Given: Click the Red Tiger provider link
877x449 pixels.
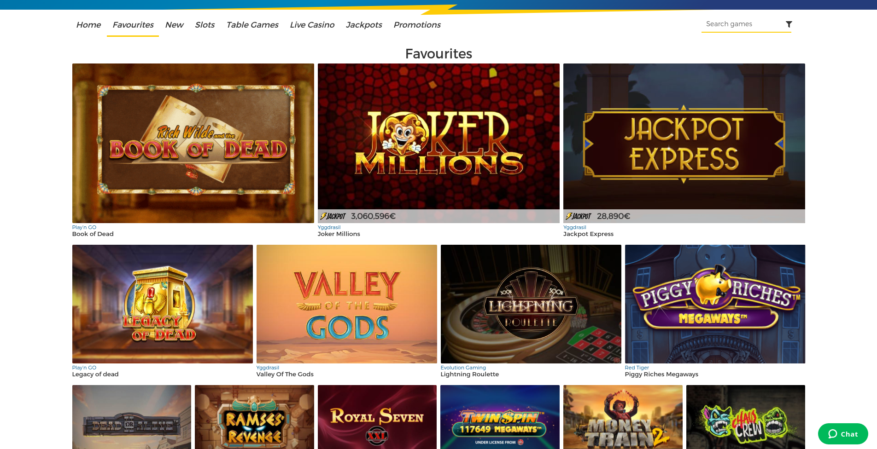Looking at the screenshot, I should click(637, 368).
